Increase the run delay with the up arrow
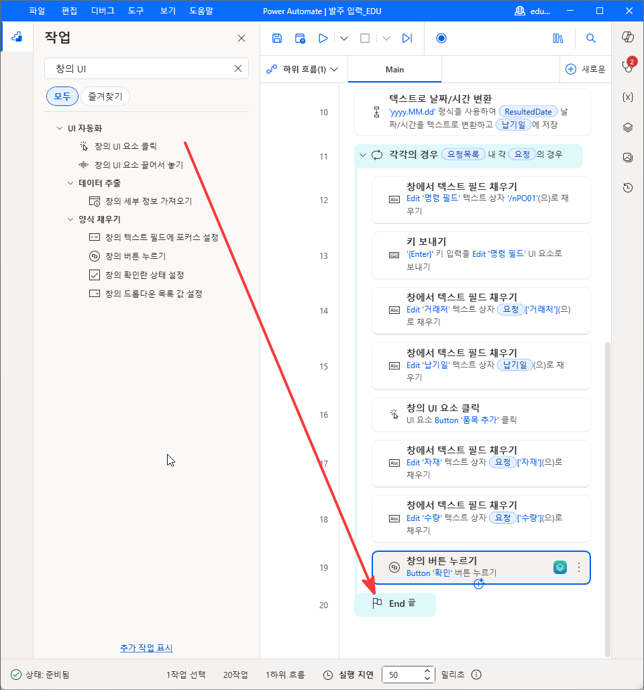644x690 pixels. [427, 671]
